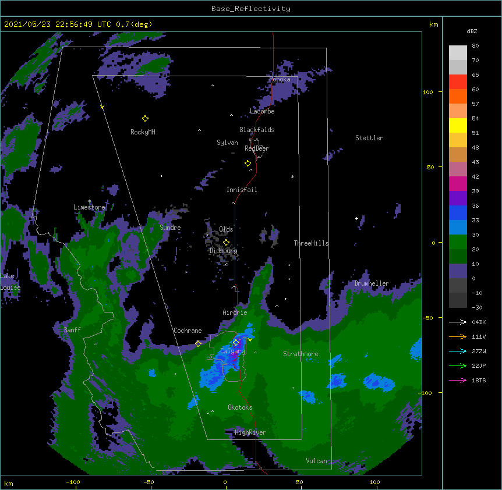Click the yellow Y marker northwest of RockyMH
The height and width of the screenshot is (490, 502).
(102, 107)
